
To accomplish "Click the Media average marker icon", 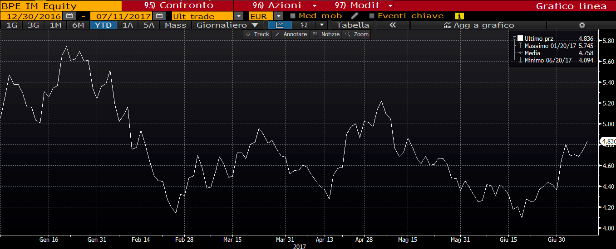I will point(520,53).
